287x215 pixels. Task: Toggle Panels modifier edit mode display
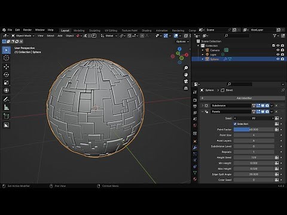click(258, 112)
